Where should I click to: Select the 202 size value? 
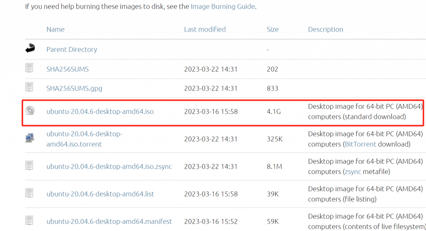[272, 69]
